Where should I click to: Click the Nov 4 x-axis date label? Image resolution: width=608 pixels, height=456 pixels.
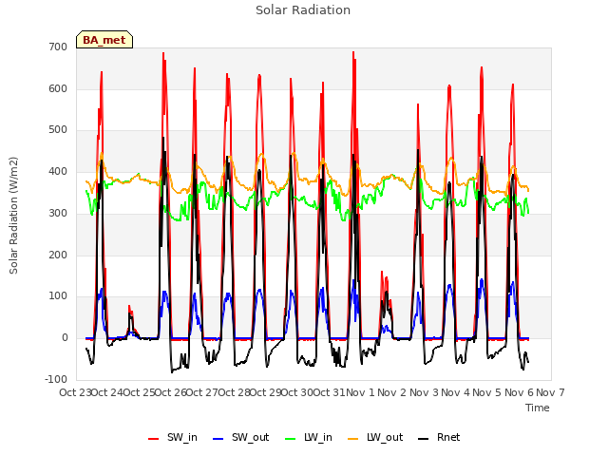[x=456, y=392]
